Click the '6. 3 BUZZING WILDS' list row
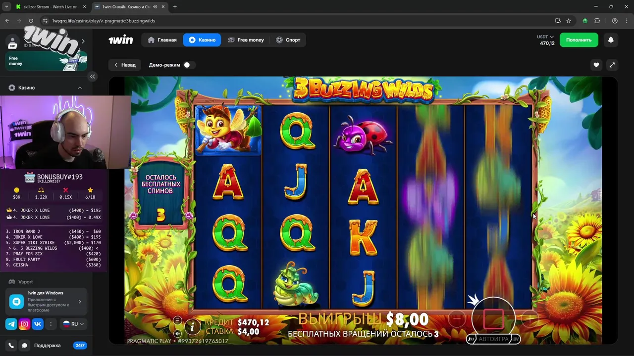This screenshot has width=634, height=356. click(53, 248)
